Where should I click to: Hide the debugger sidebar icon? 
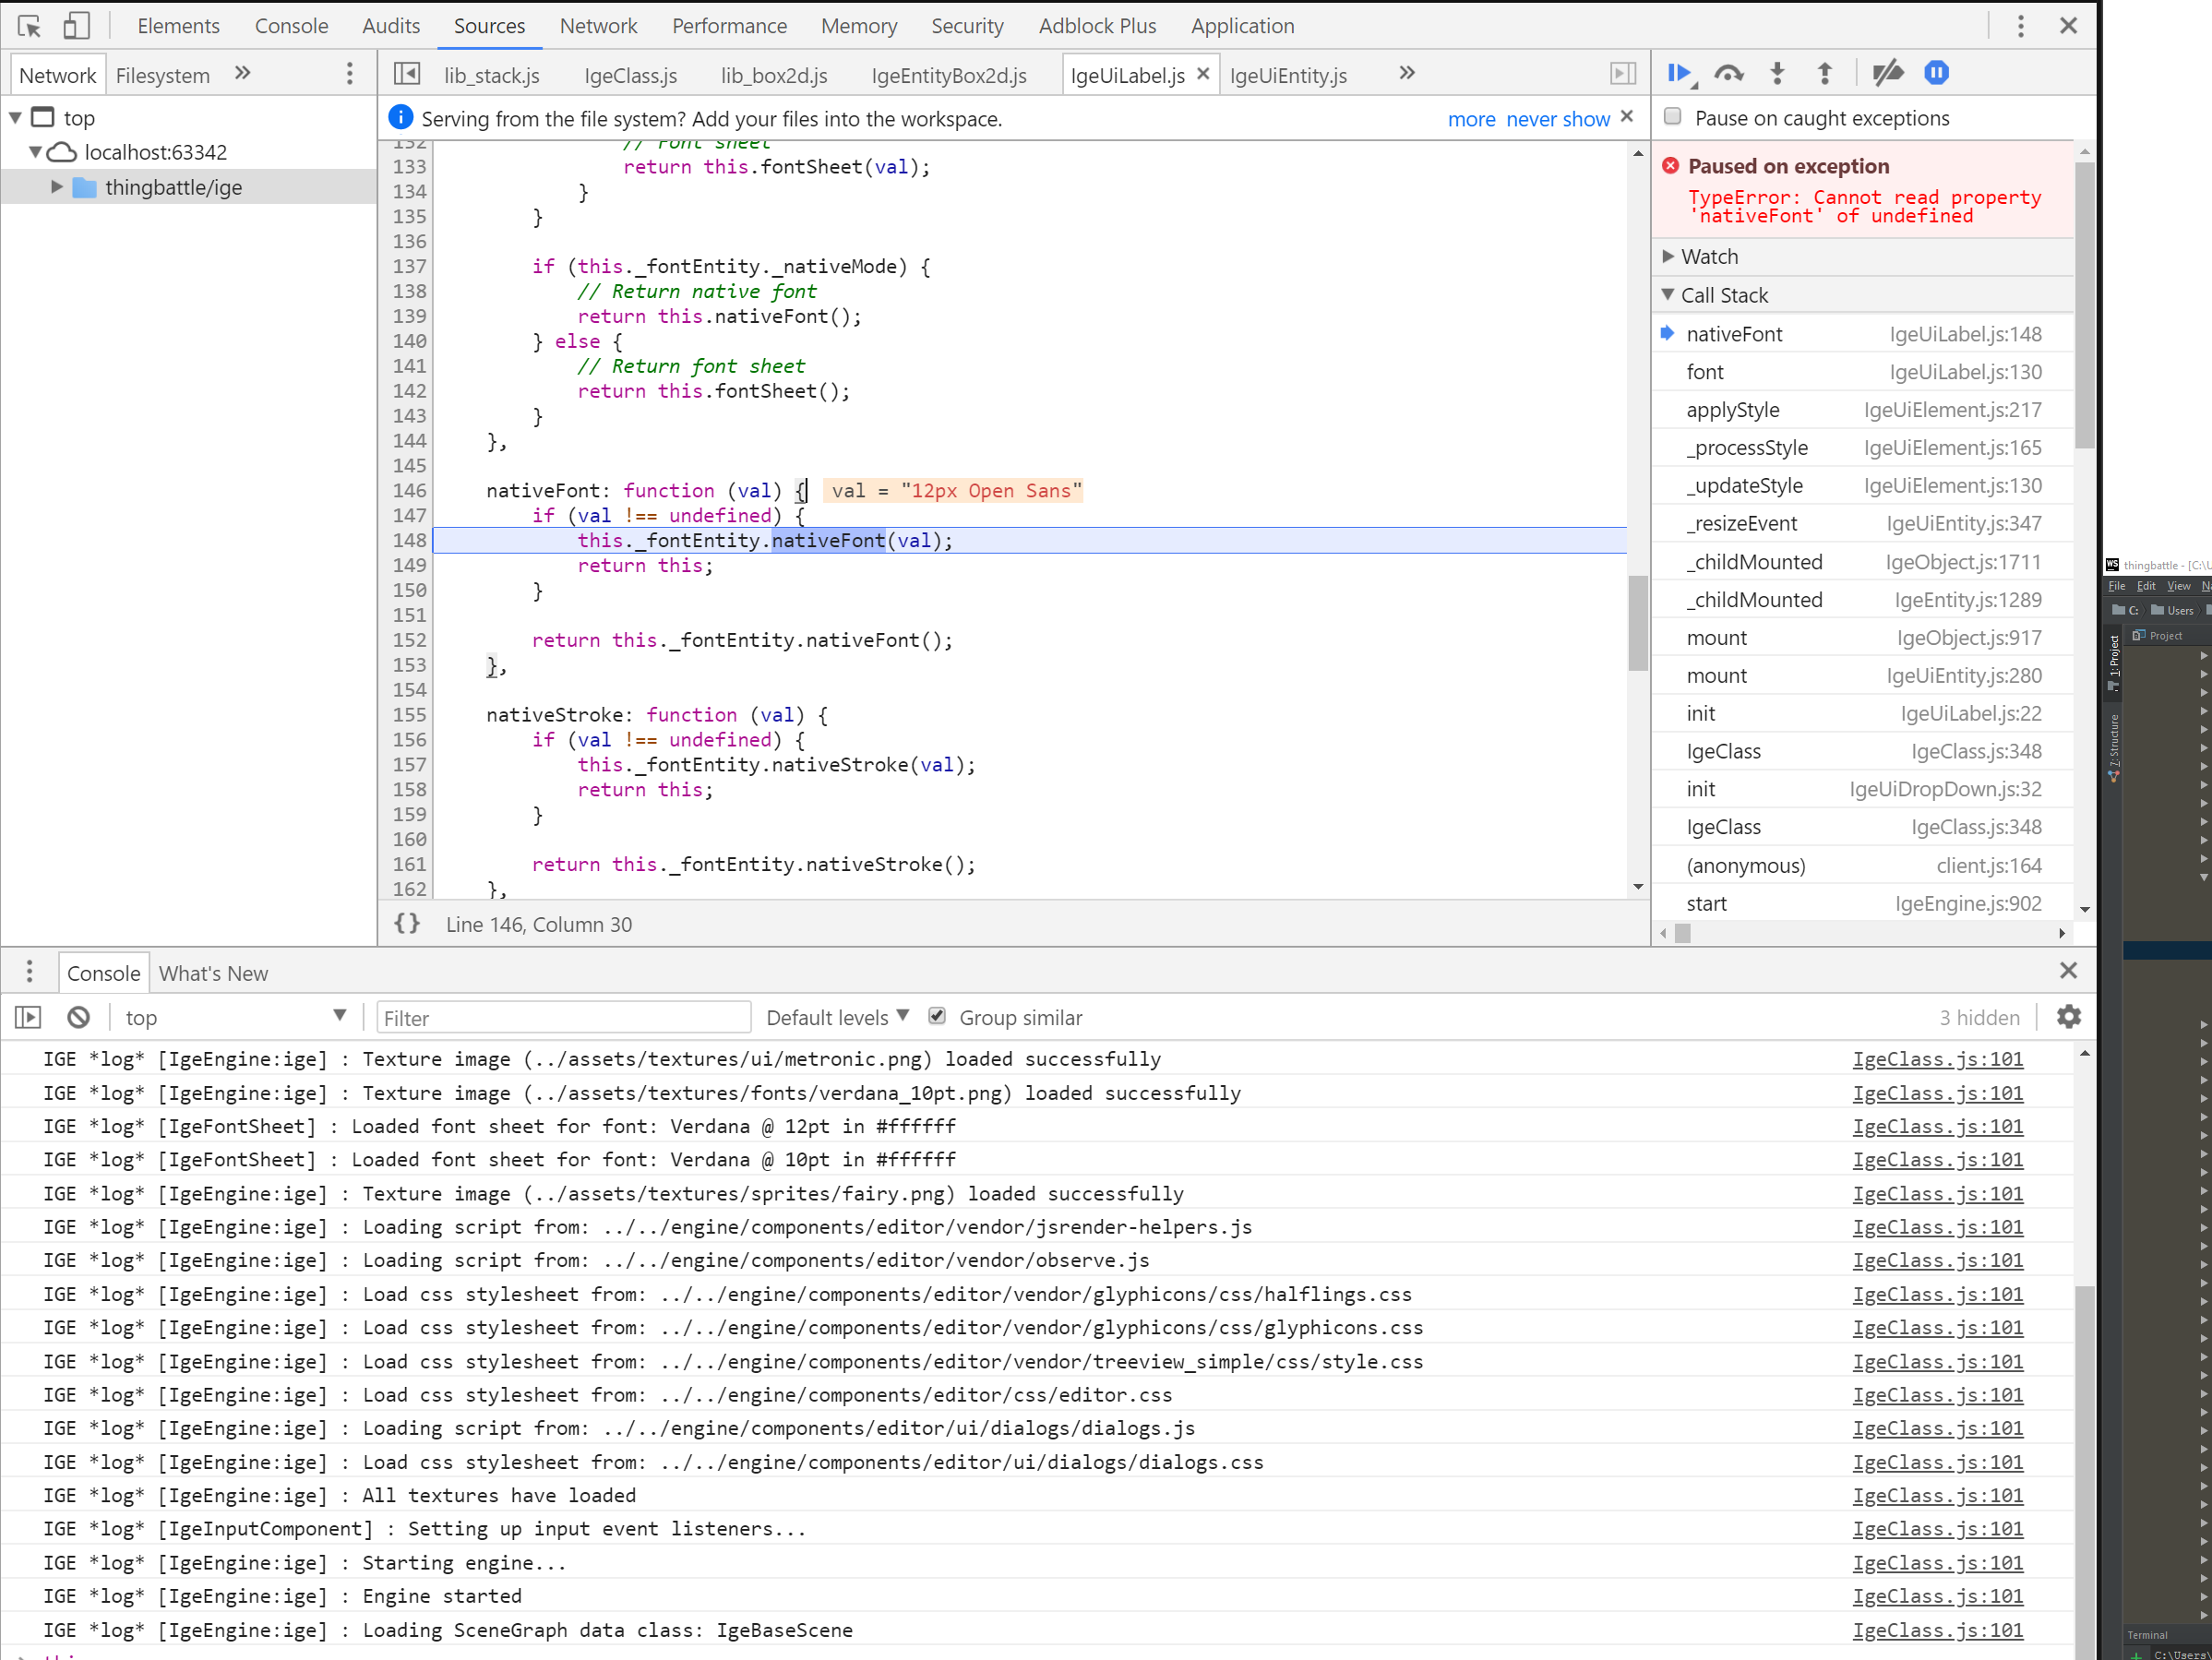(1622, 74)
